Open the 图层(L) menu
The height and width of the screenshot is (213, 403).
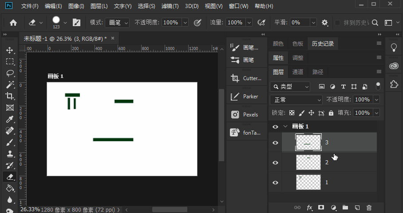click(99, 6)
